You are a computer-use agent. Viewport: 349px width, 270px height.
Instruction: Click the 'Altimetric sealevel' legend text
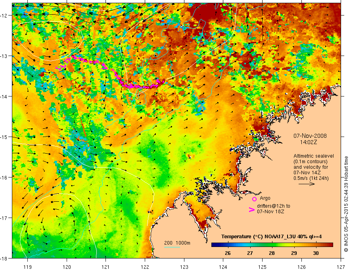[x=314, y=156]
